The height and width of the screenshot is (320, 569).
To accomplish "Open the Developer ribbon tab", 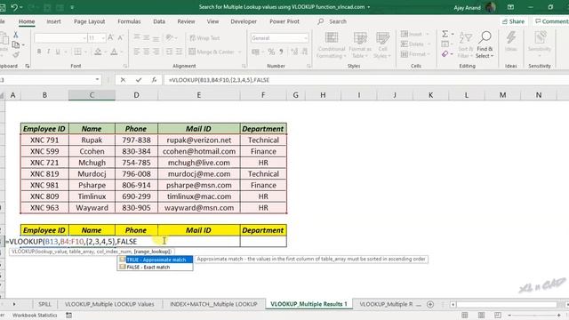I will click(x=244, y=21).
